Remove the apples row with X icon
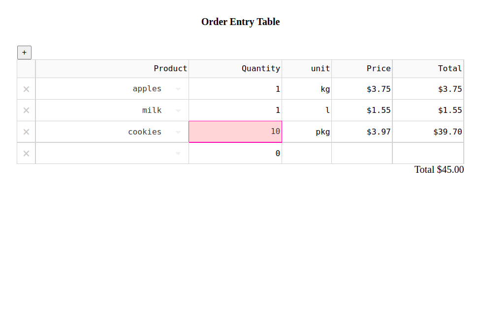This screenshot has width=480, height=324. [26, 89]
